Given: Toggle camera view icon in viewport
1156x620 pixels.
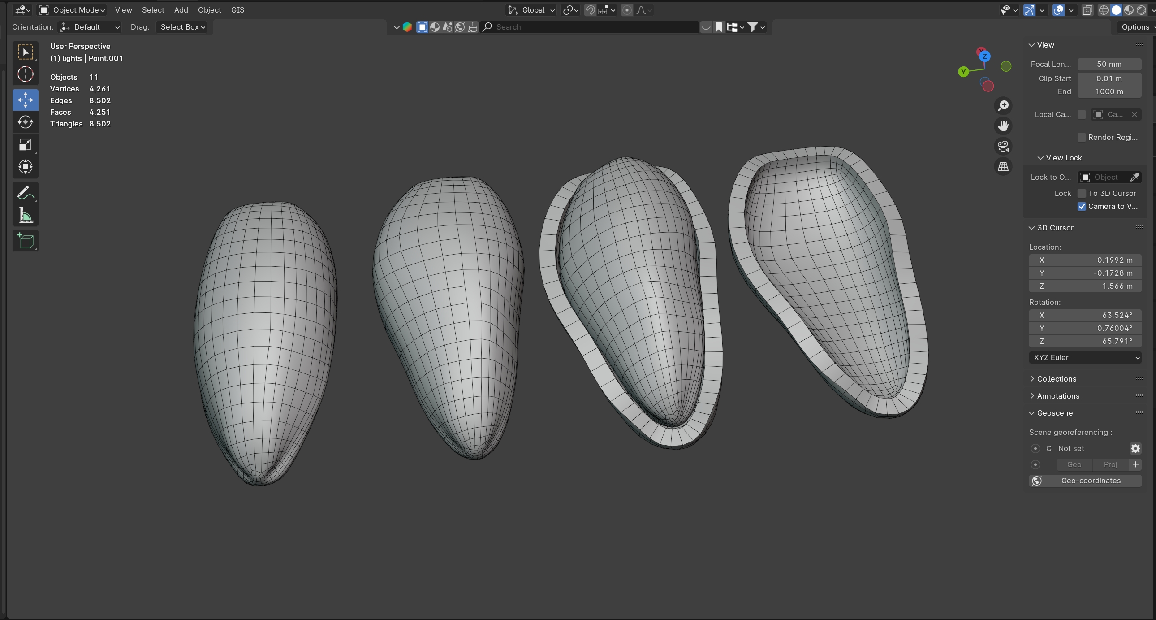Looking at the screenshot, I should pyautogui.click(x=1003, y=146).
